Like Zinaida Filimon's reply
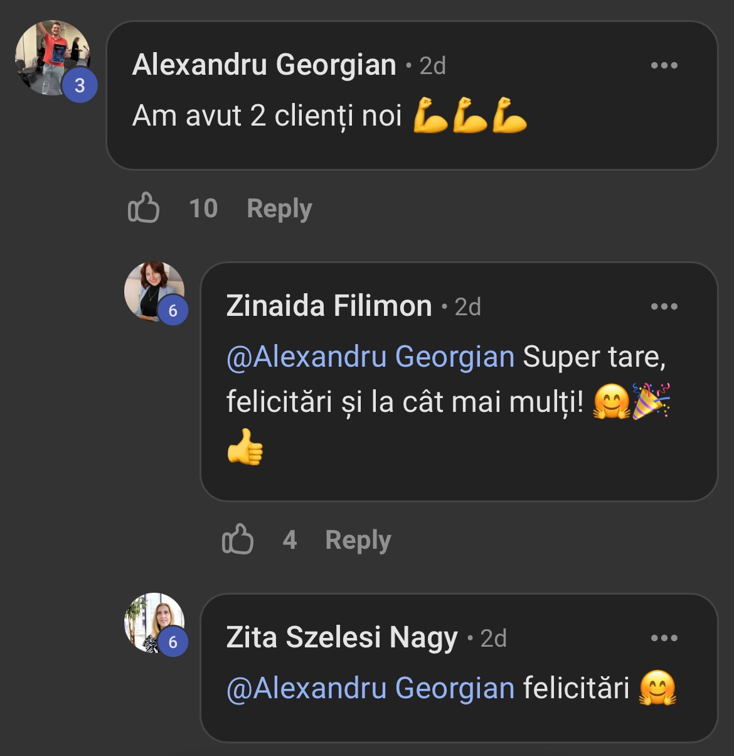Screen dimensions: 734x756 pyautogui.click(x=238, y=539)
